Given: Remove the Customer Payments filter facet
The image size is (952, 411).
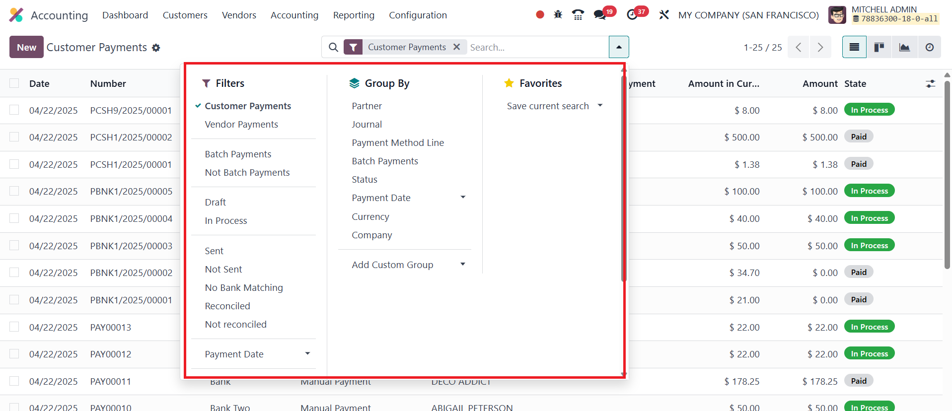Looking at the screenshot, I should [456, 47].
